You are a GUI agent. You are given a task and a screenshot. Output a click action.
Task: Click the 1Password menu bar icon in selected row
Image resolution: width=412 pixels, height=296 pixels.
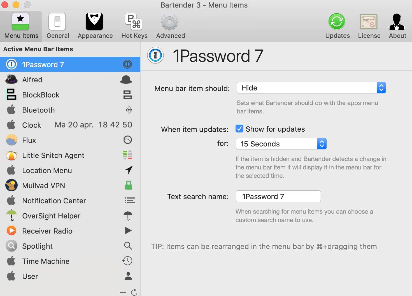point(127,64)
